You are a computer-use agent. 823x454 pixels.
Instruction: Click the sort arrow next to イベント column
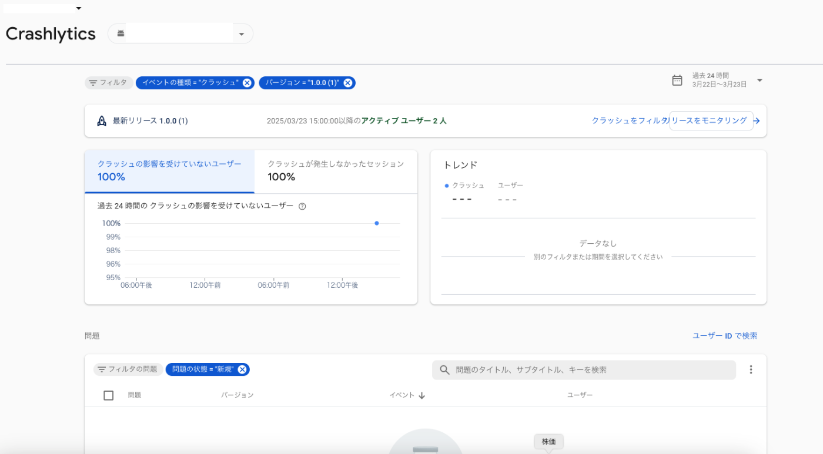click(x=421, y=395)
